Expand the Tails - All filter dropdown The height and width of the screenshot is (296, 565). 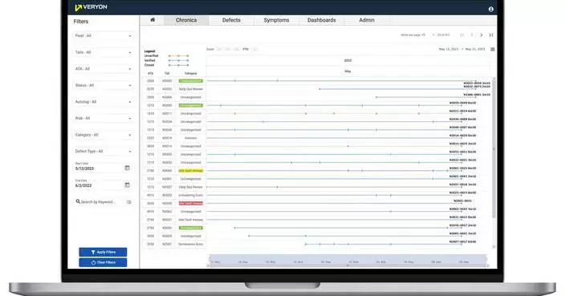click(x=103, y=52)
